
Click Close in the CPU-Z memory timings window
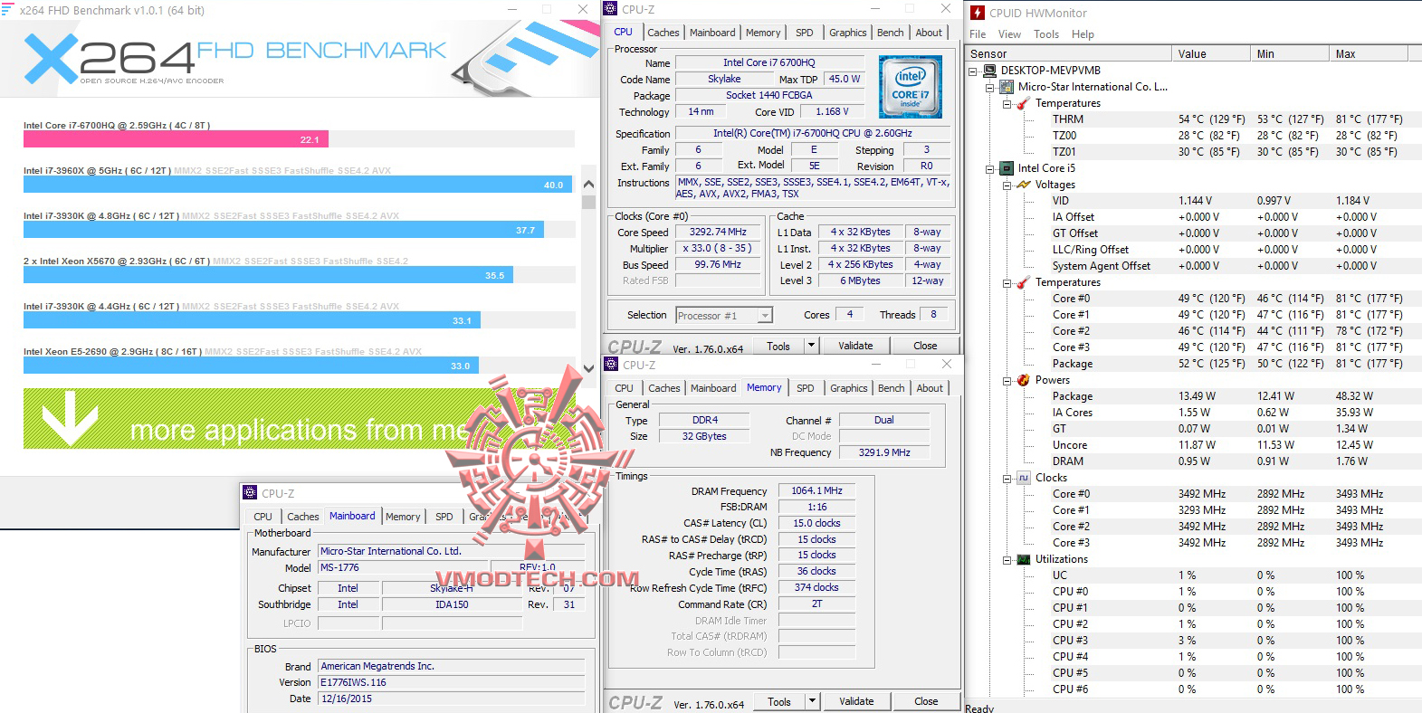click(x=926, y=701)
